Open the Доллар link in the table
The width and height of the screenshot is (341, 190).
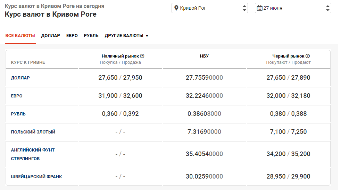[x=20, y=78]
